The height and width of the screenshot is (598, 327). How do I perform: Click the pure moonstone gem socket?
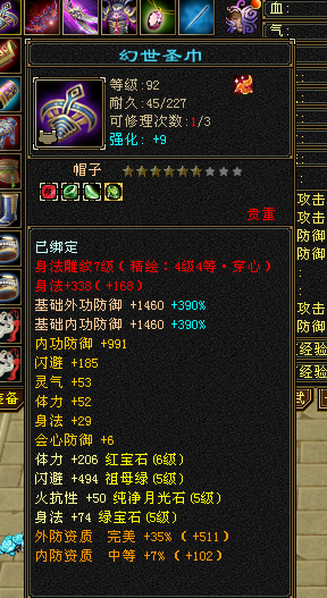[x=92, y=192]
